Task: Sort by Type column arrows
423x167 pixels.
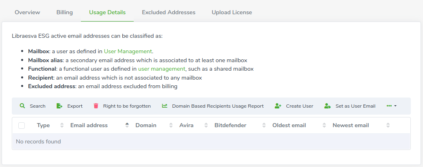Action: tap(62, 125)
